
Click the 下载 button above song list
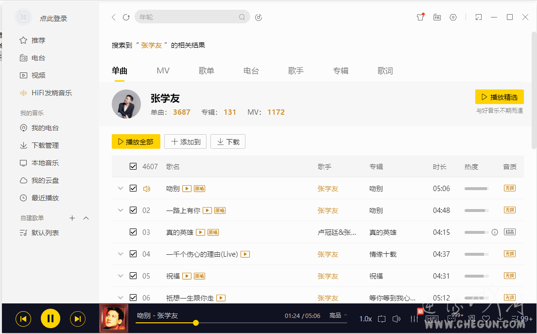pyautogui.click(x=228, y=141)
